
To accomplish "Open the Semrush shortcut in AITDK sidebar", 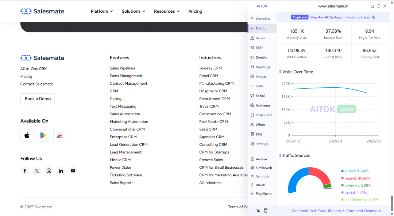I will click(x=260, y=176).
